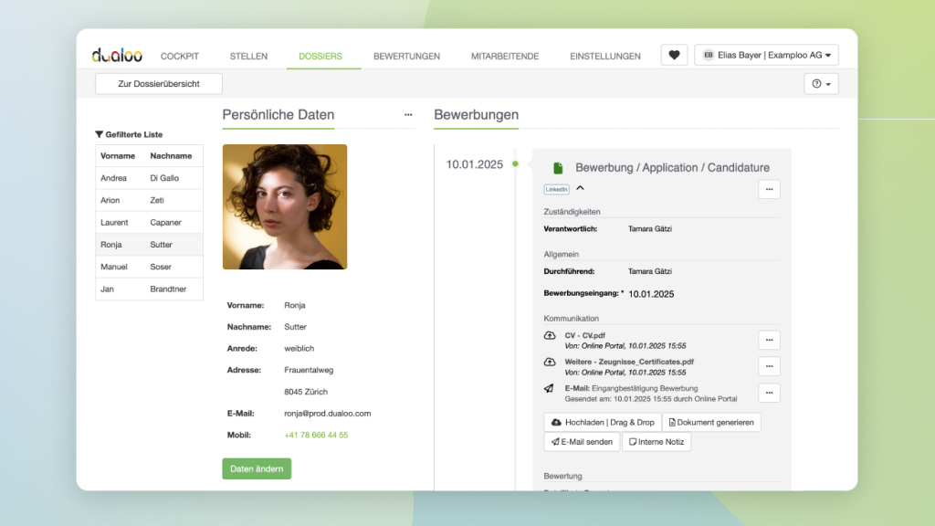Viewport: 935px width, 526px height.
Task: Click Zur Dossierübersicht
Action: click(158, 83)
